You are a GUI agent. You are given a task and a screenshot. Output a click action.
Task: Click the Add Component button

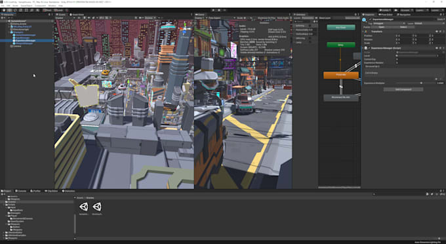pyautogui.click(x=403, y=89)
